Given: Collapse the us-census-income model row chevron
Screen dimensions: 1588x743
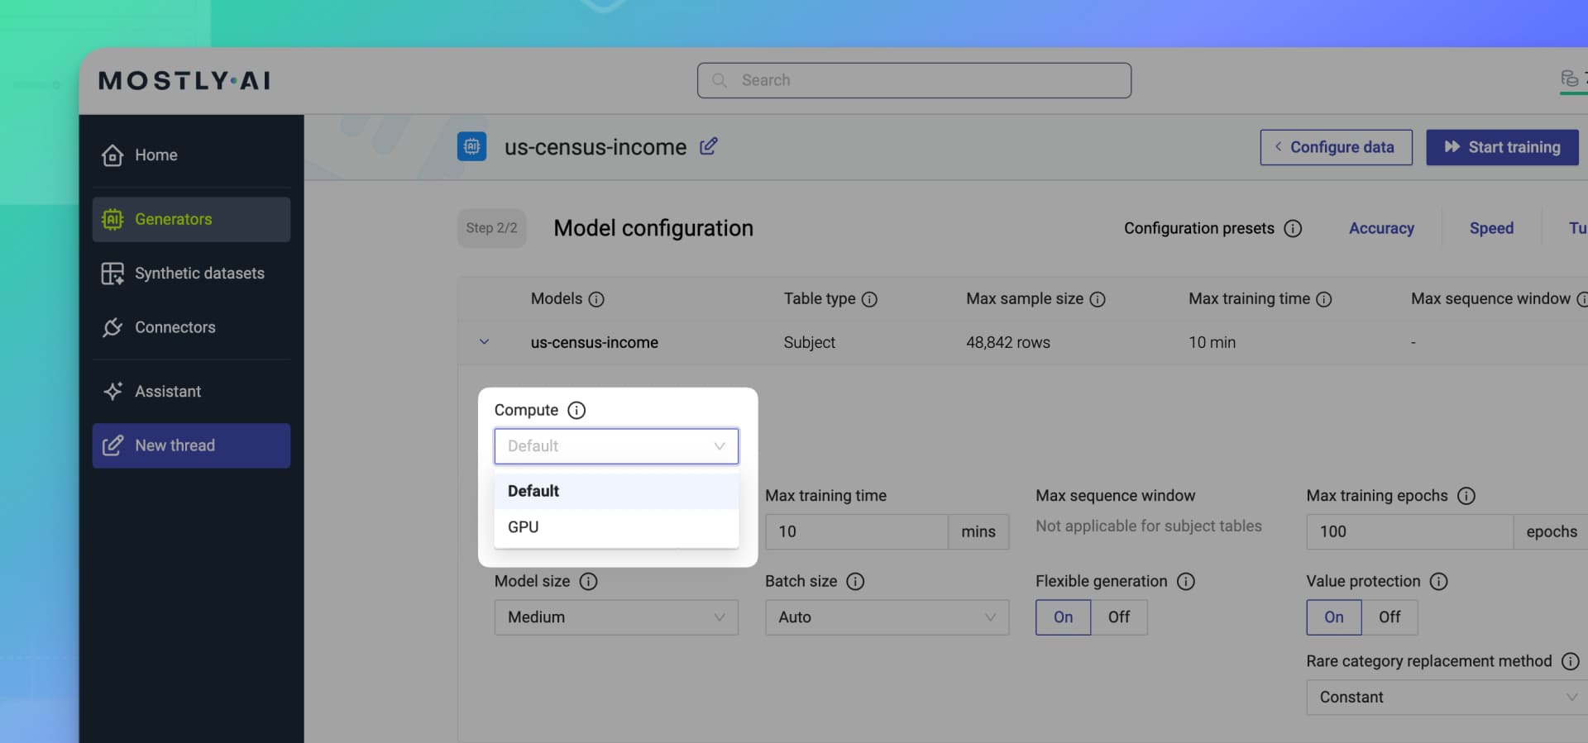Looking at the screenshot, I should (x=485, y=342).
